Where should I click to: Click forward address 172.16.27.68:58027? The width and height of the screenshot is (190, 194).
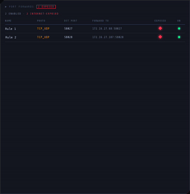tap(107, 28)
